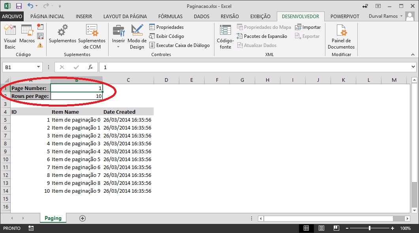This screenshot has height=233, width=419.
Task: Open Macro Security warning icon
Action: pos(40,45)
